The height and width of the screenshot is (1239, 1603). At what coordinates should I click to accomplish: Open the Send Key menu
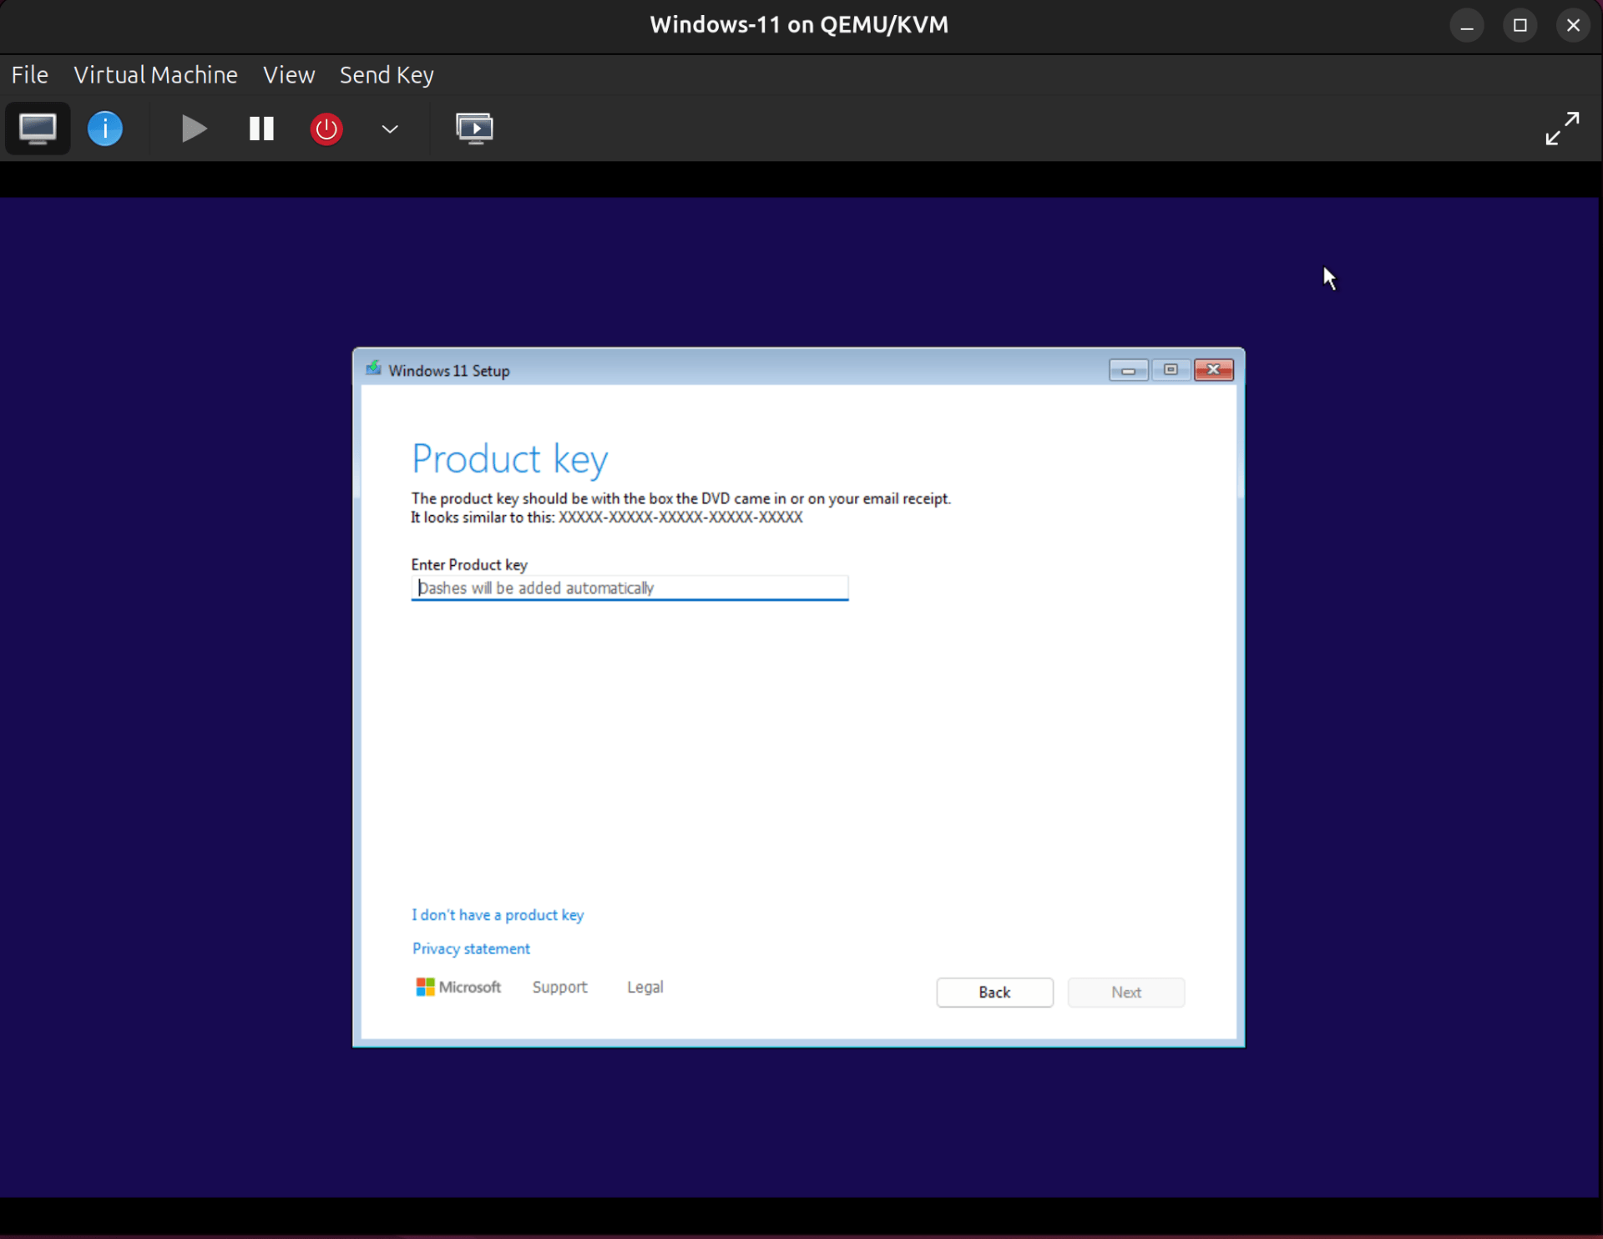click(x=386, y=74)
